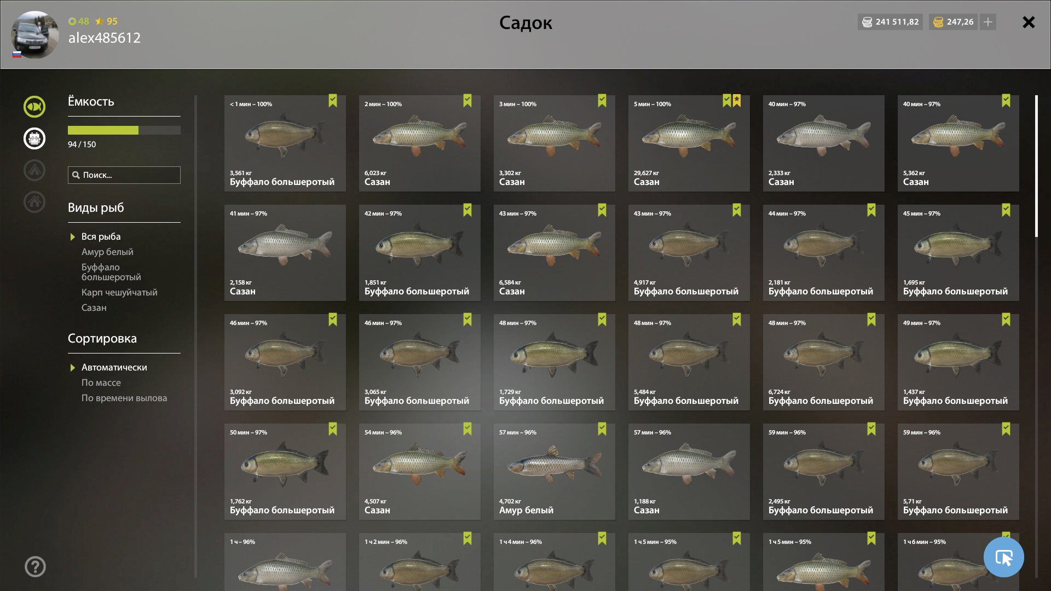Click the Сортировка heading
The height and width of the screenshot is (591, 1051).
point(102,339)
